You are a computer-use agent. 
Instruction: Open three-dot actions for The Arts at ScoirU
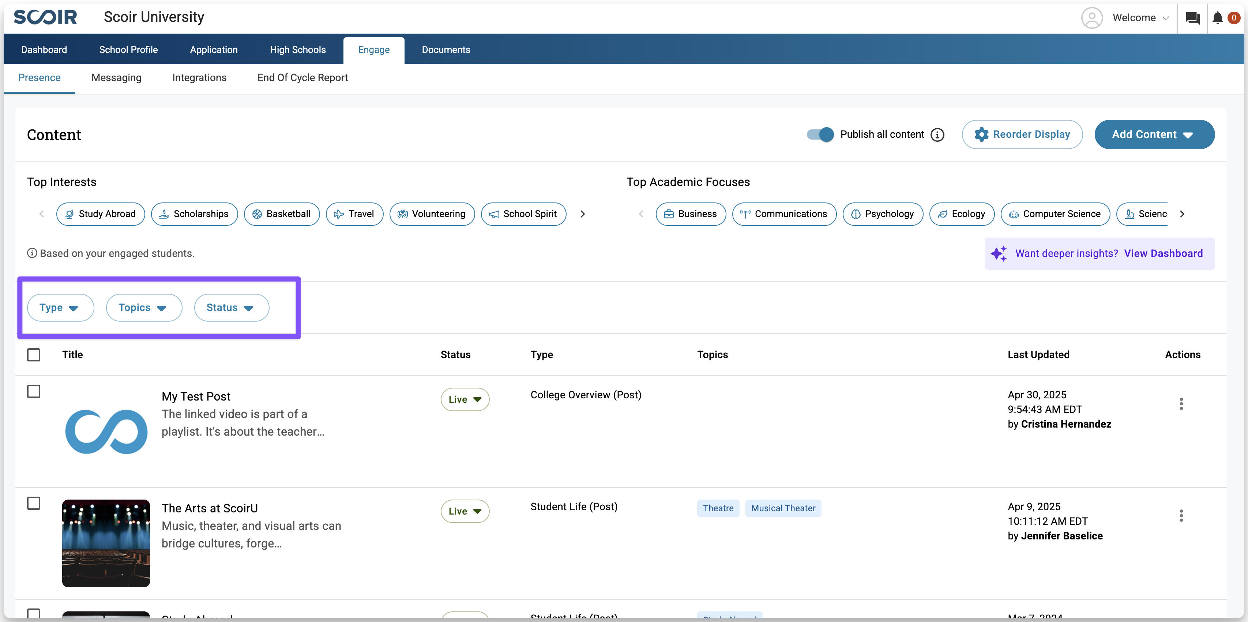click(x=1181, y=516)
